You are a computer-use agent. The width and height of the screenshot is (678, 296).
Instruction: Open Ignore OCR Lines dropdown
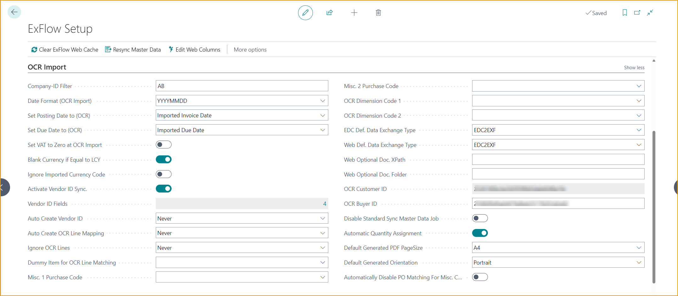(x=323, y=248)
